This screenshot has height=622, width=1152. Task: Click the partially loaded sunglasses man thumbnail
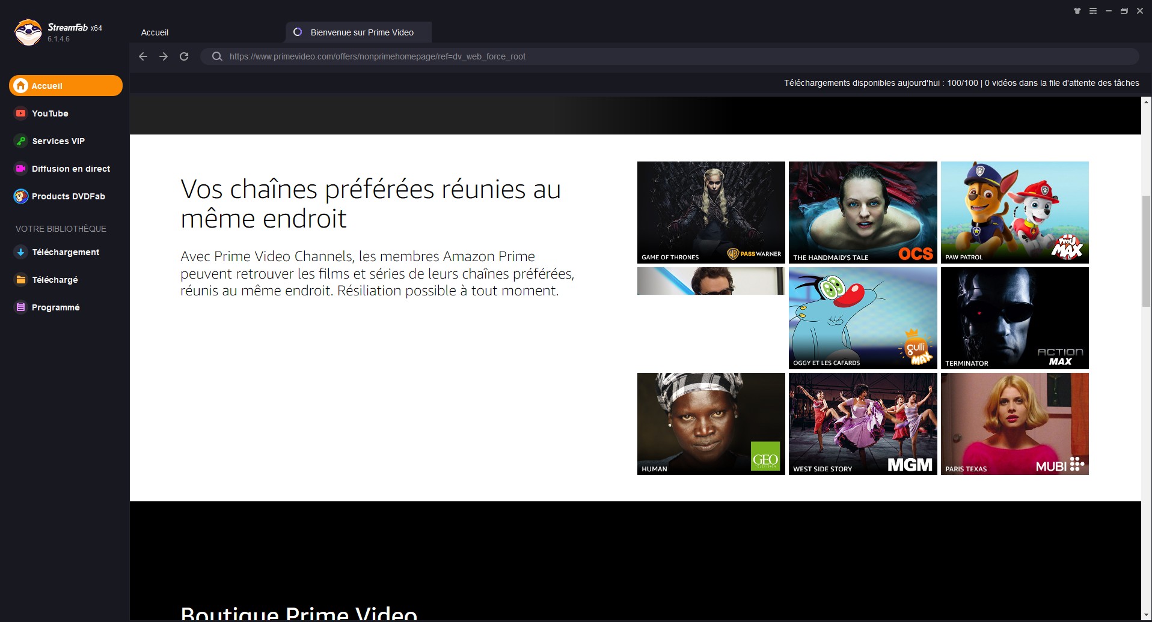pyautogui.click(x=711, y=281)
